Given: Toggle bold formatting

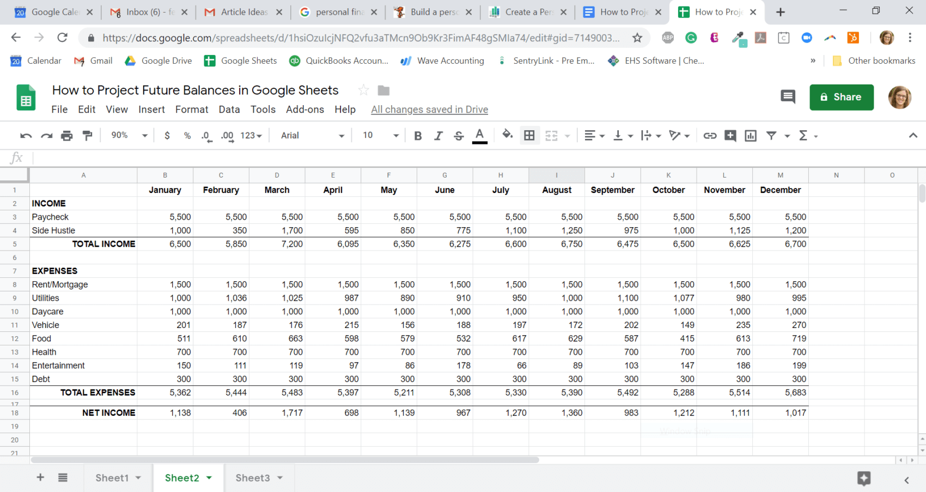Looking at the screenshot, I should 418,136.
